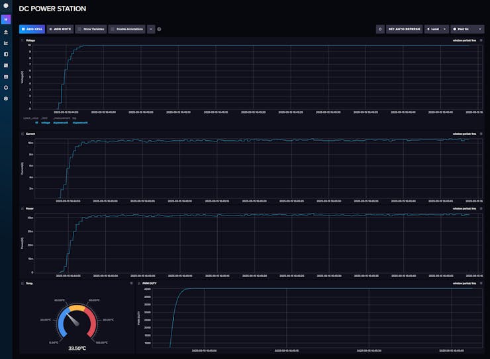The height and width of the screenshot is (359, 490).
Task: Open the three-dot more options menu
Action: 151,29
